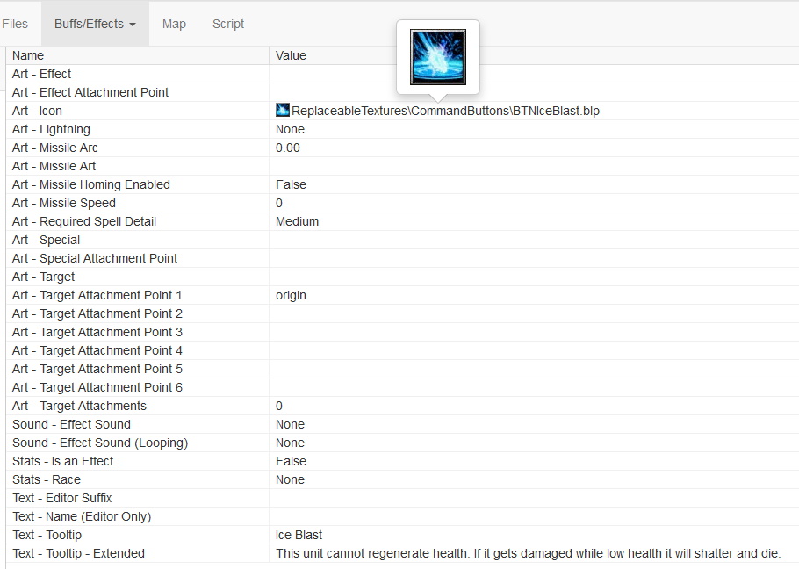Select Art - Target Attachment Point 5 row
This screenshot has width=799, height=569.
point(402,369)
